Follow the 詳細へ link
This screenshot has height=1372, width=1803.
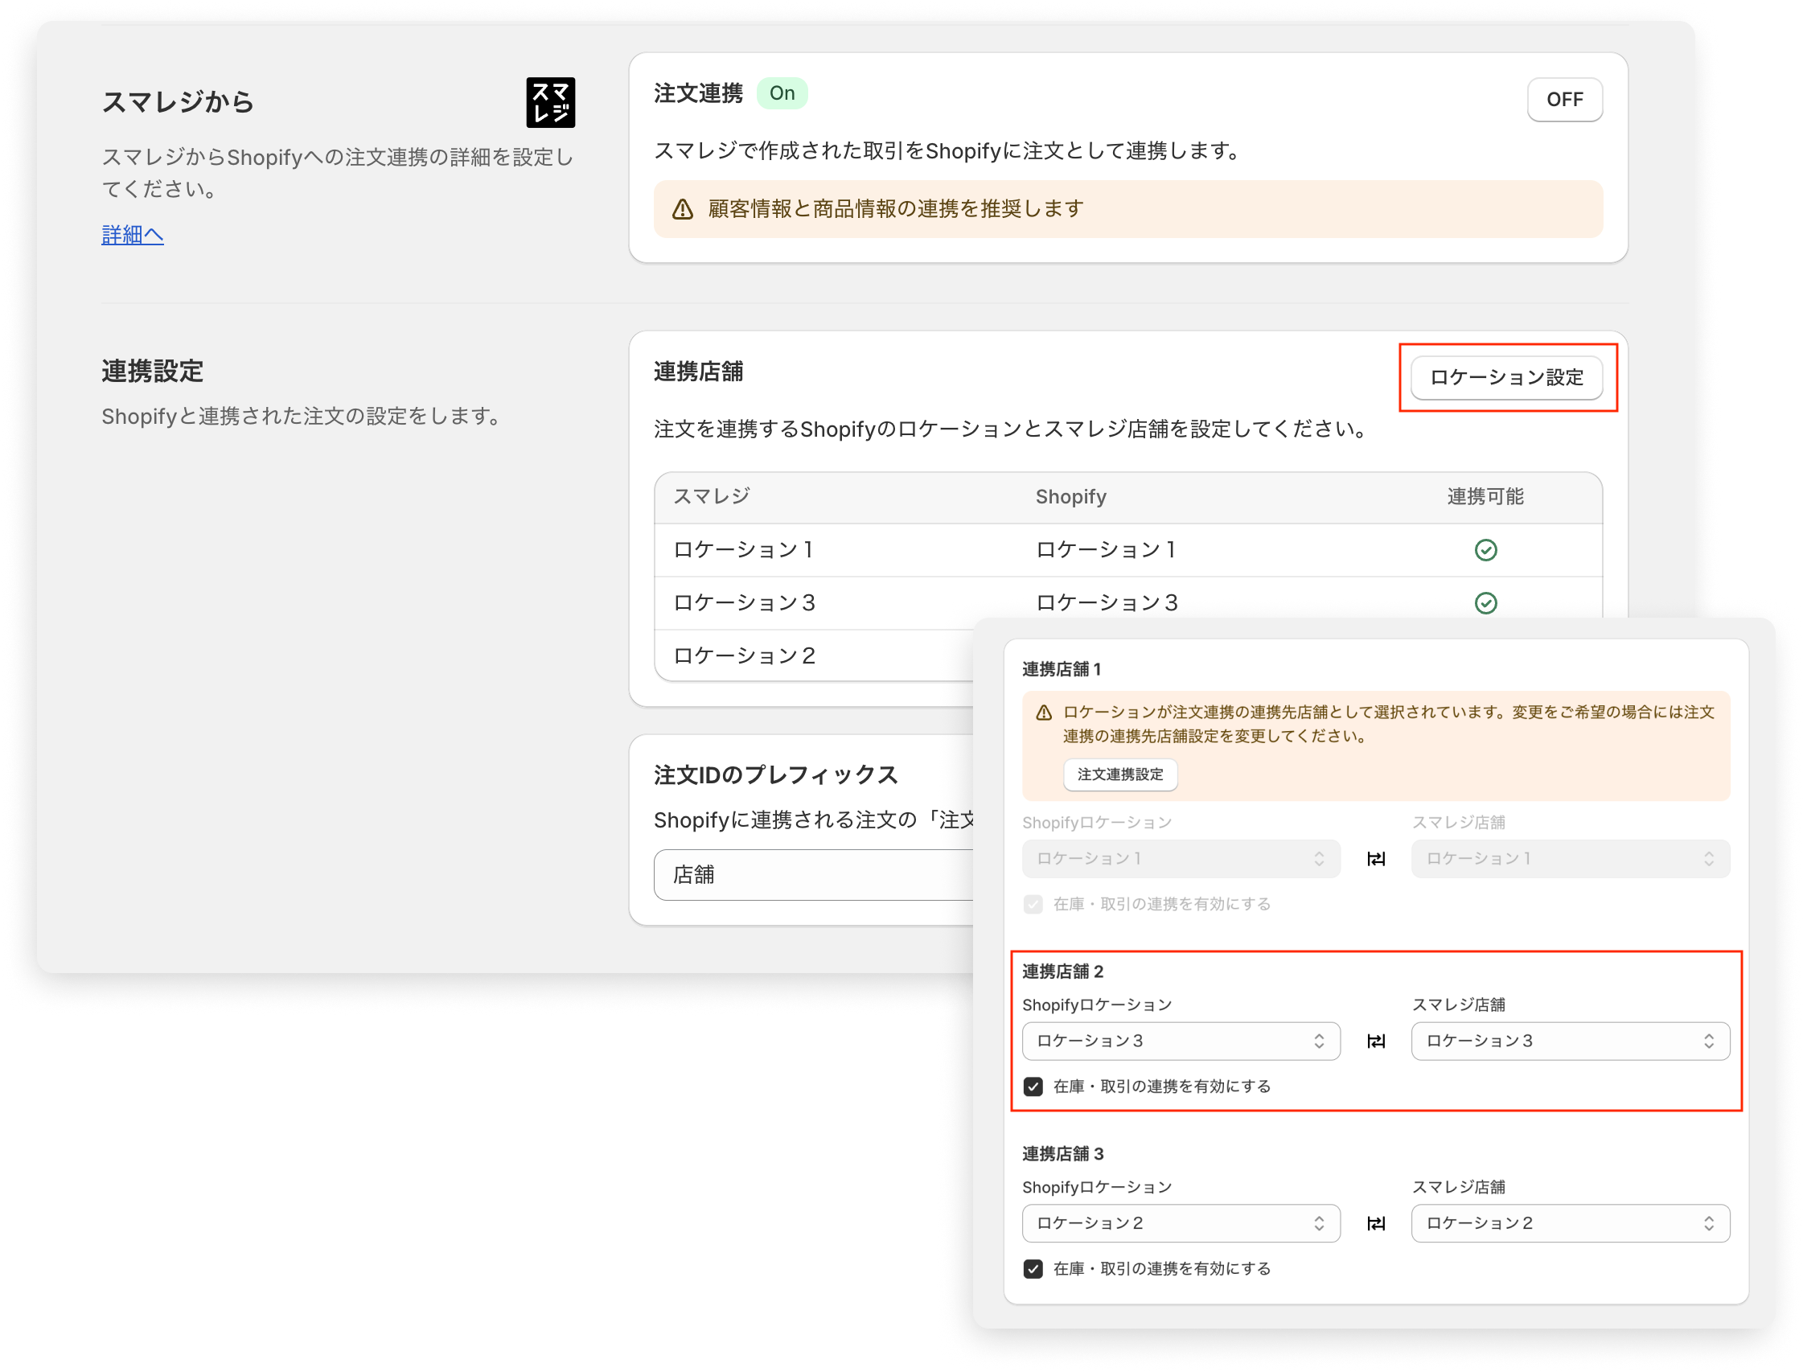tap(132, 234)
